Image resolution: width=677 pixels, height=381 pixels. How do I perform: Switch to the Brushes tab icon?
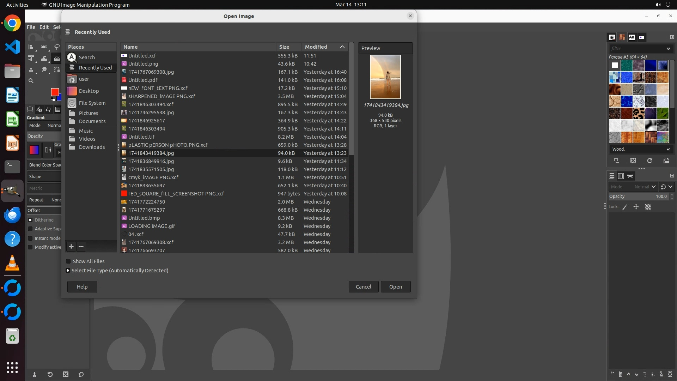click(612, 37)
